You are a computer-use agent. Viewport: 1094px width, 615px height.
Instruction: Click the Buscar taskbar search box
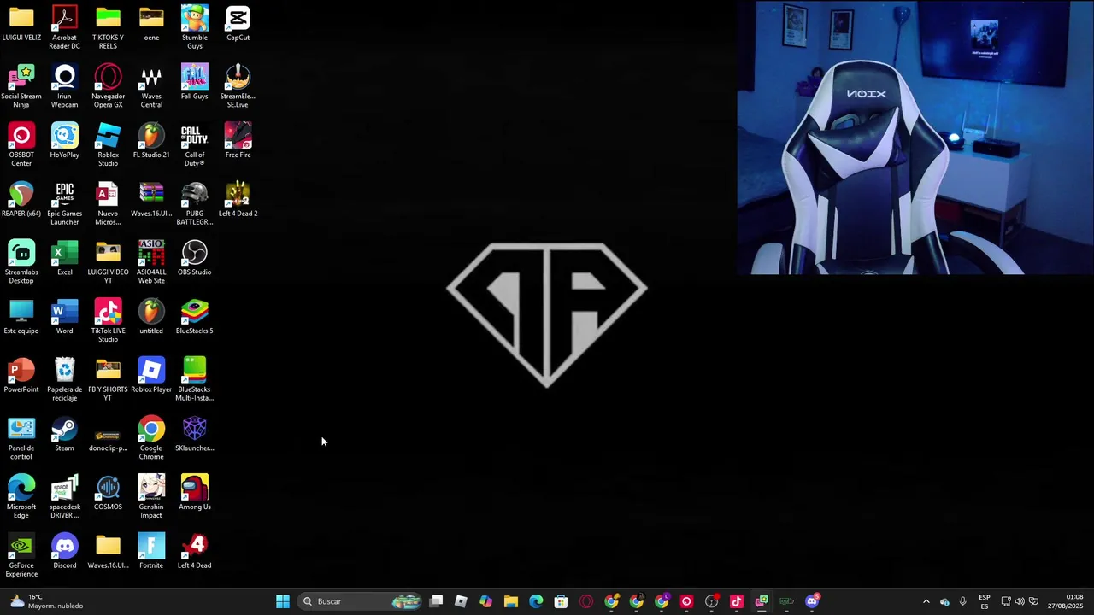pyautogui.click(x=360, y=601)
